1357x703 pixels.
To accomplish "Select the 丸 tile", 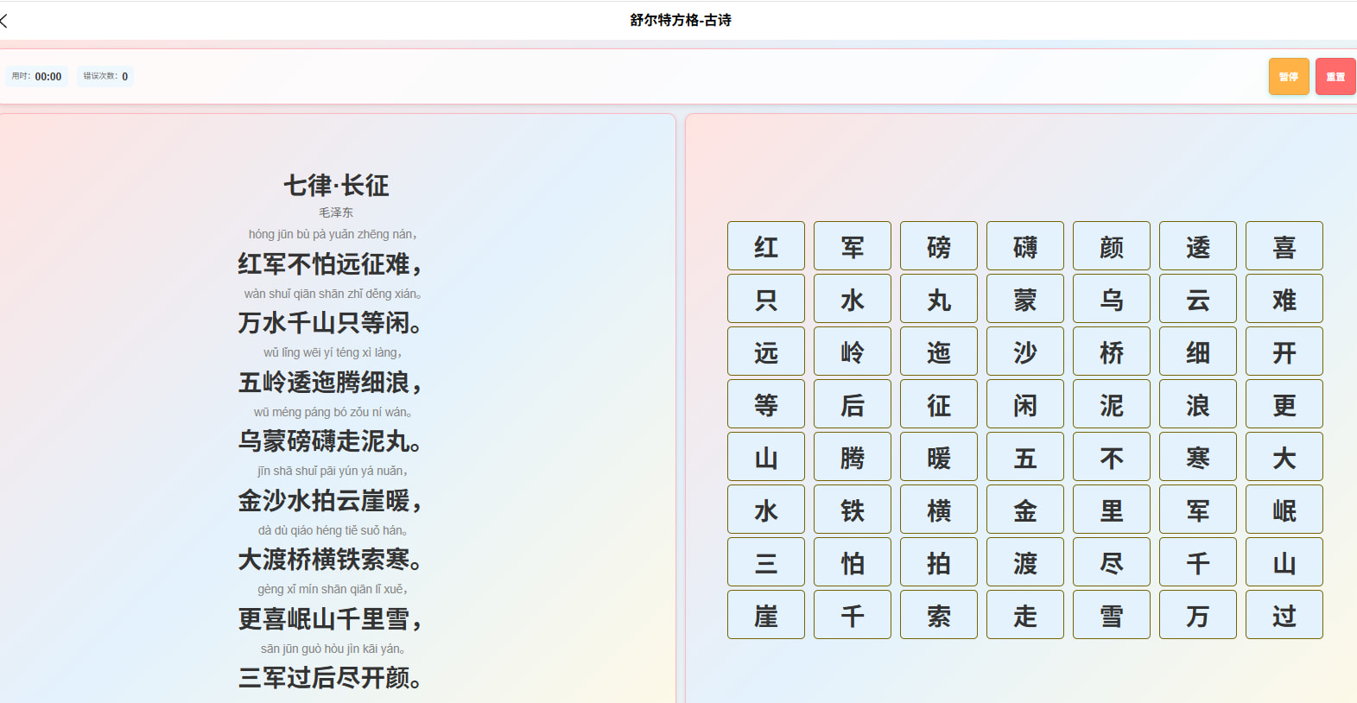I will coord(939,299).
